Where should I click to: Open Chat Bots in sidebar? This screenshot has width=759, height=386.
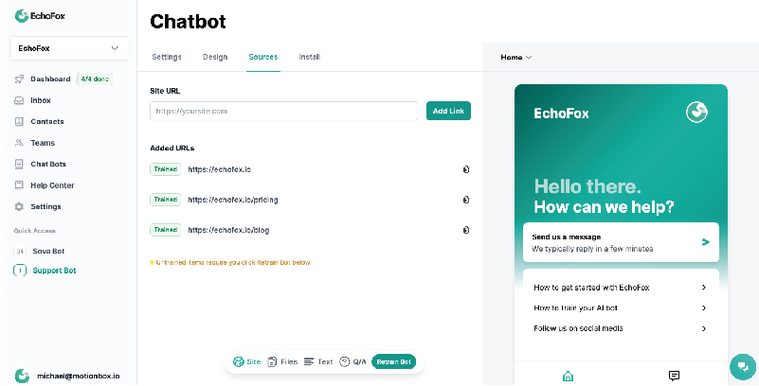point(47,165)
